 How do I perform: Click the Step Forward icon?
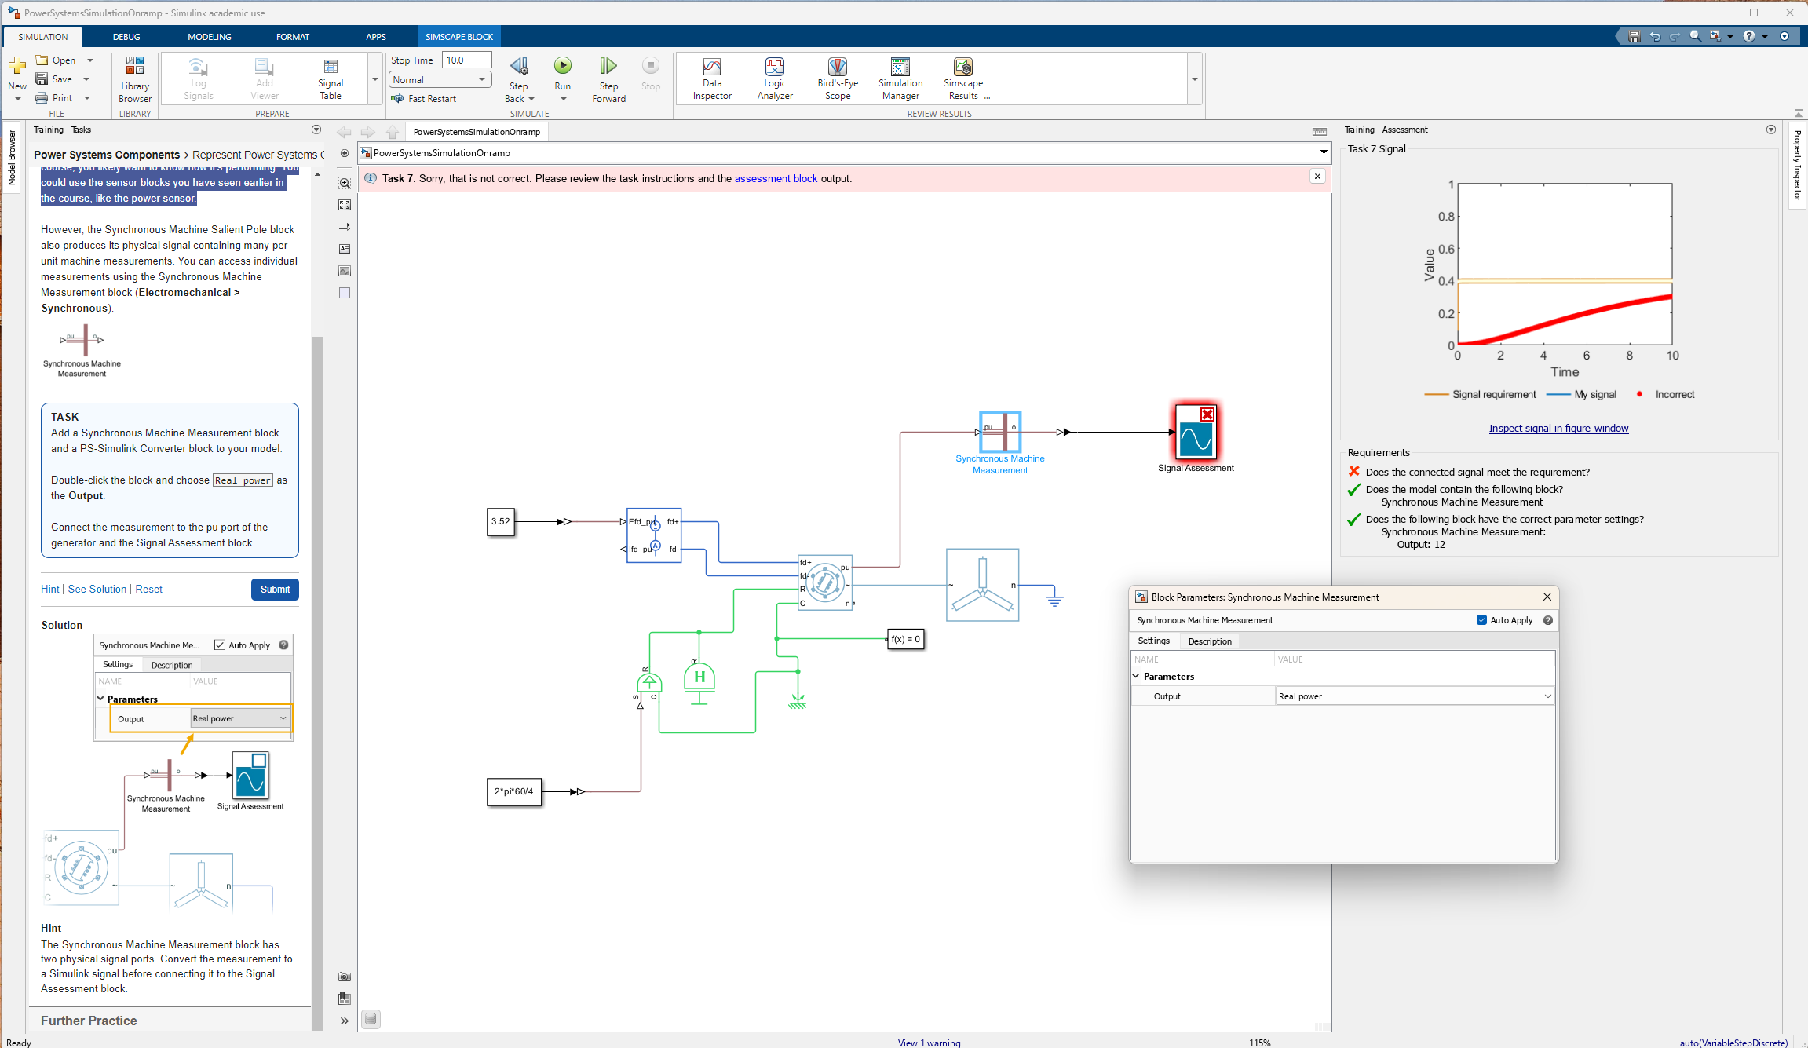click(x=608, y=66)
